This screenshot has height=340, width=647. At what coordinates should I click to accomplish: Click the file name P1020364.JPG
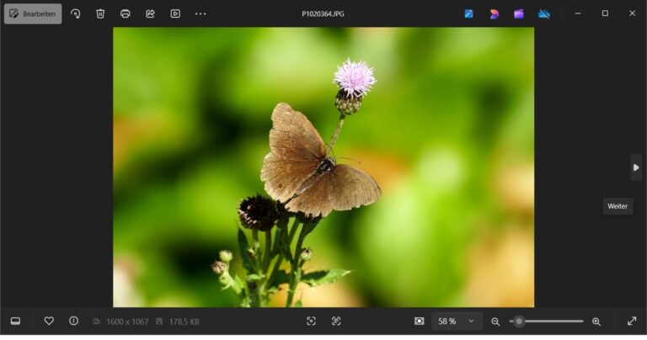pos(323,13)
